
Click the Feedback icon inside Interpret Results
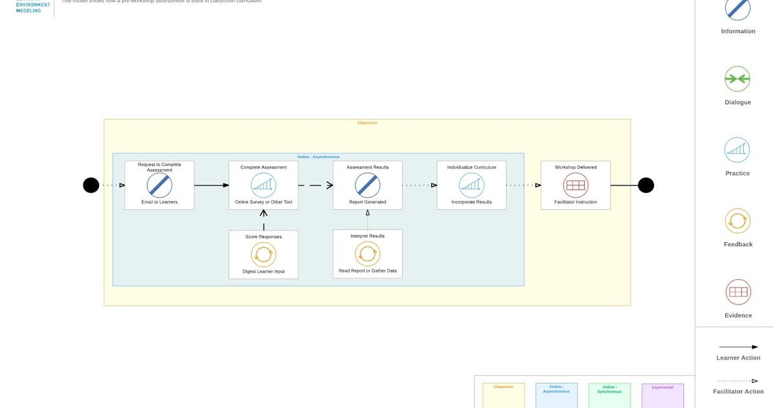coord(367,255)
